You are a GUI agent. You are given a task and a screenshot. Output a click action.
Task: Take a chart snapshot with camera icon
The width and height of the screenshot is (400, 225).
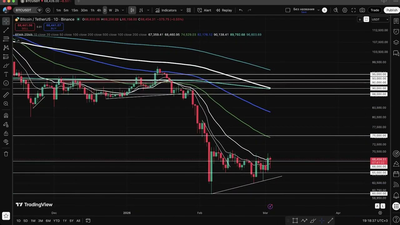coord(362,10)
